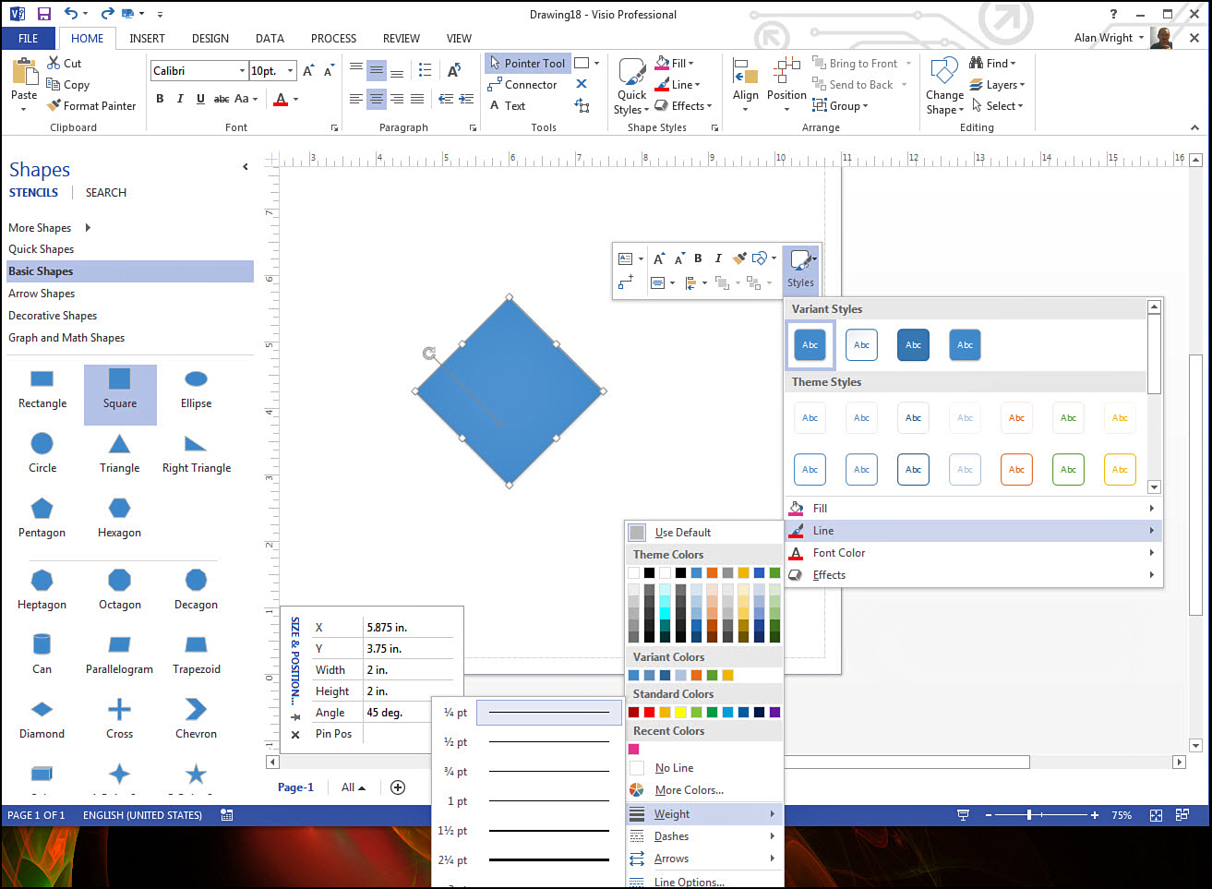1212x889 pixels.
Task: Toggle center paragraph alignment
Action: (x=377, y=99)
